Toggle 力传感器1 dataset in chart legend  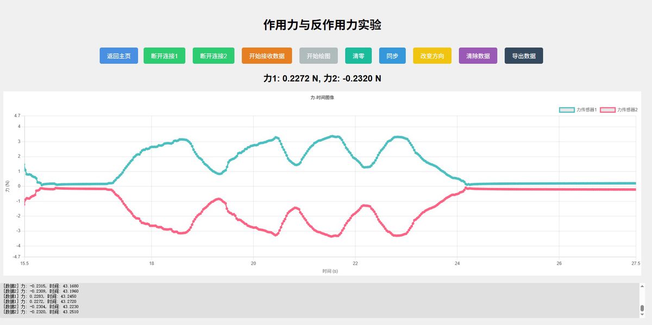pyautogui.click(x=578, y=110)
